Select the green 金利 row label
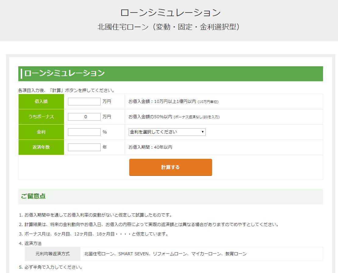Viewport: 338px width, 273px height. pos(41,132)
